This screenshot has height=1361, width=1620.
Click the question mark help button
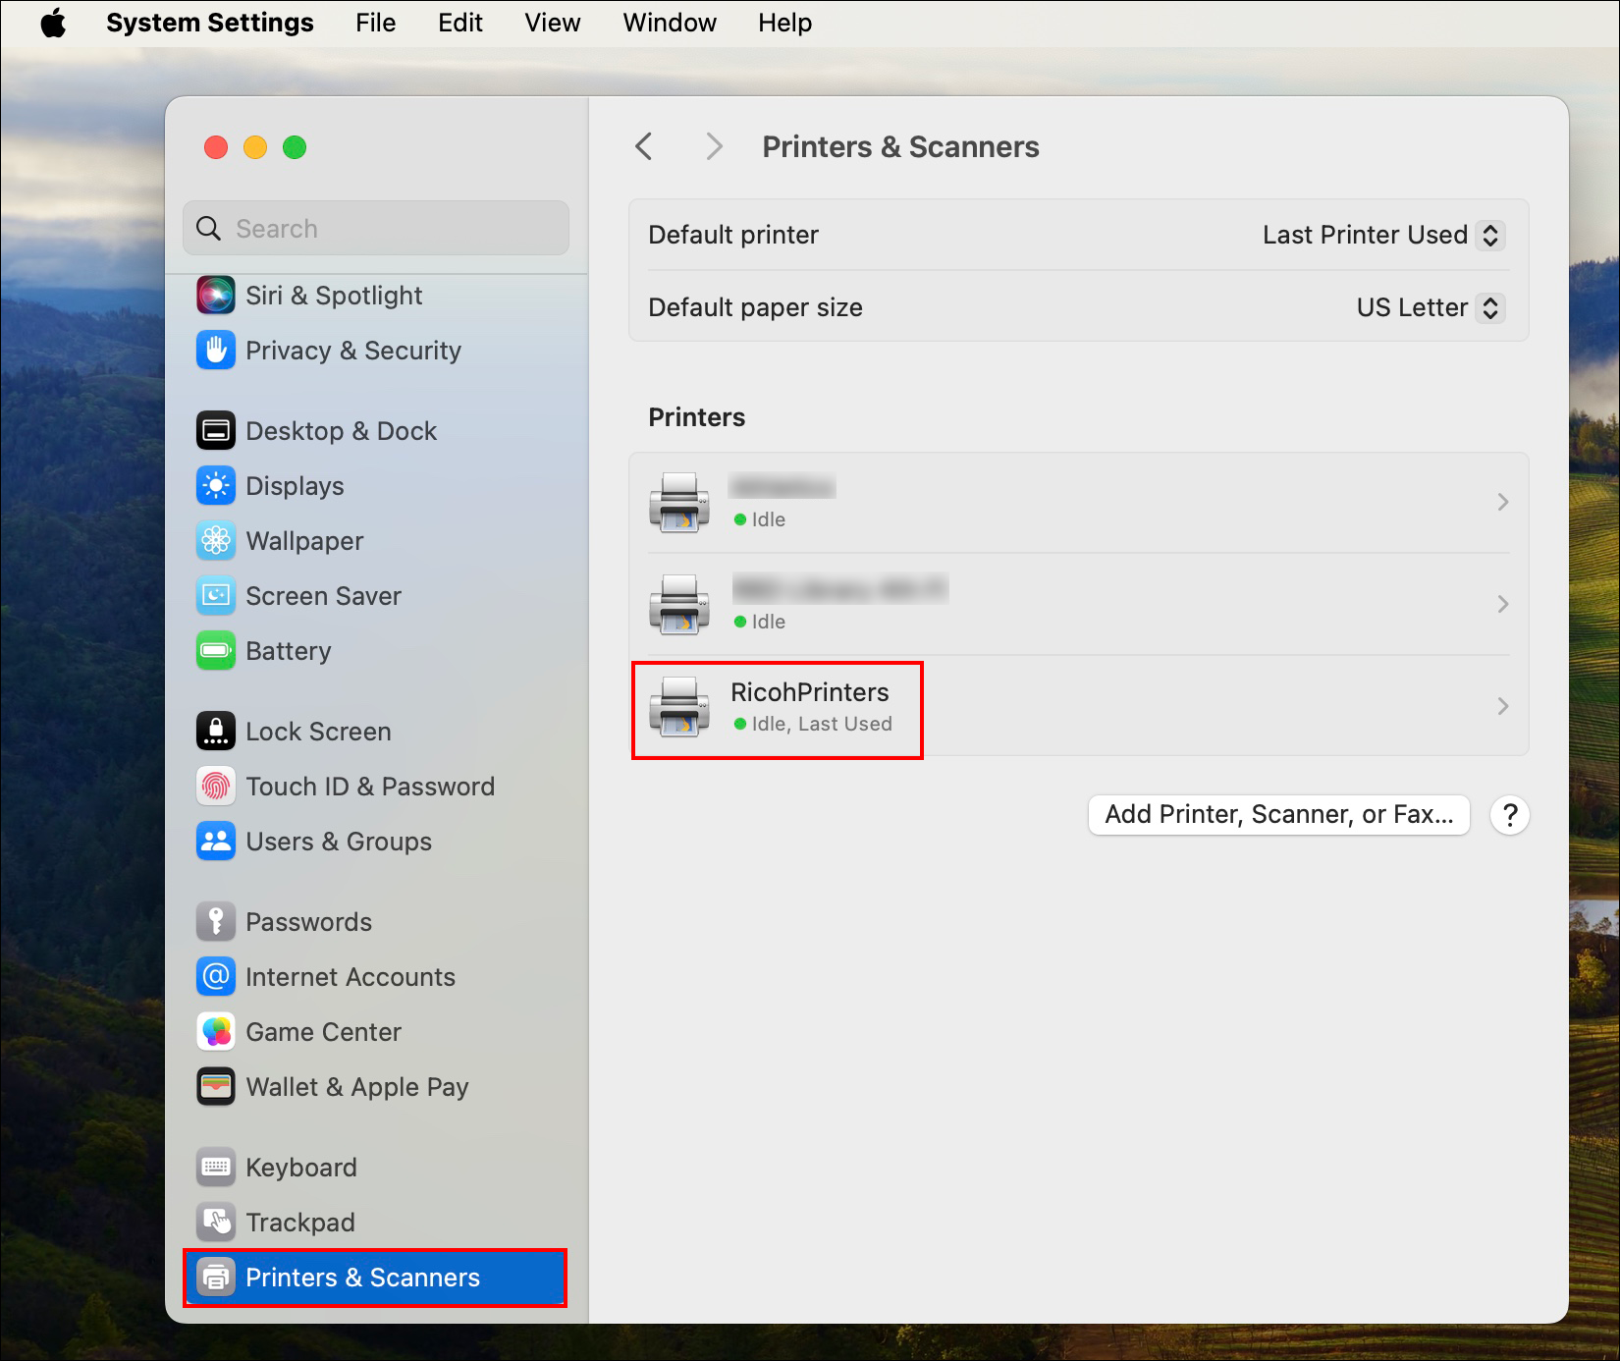click(x=1510, y=815)
